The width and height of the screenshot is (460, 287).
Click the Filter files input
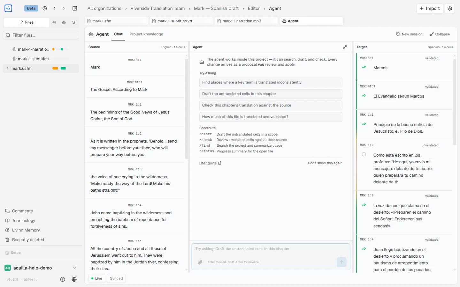click(41, 35)
